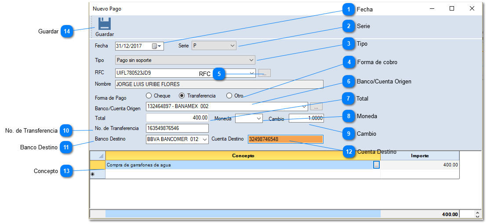
Task: Maximize the Nuevo Pago window
Action: click(x=451, y=8)
